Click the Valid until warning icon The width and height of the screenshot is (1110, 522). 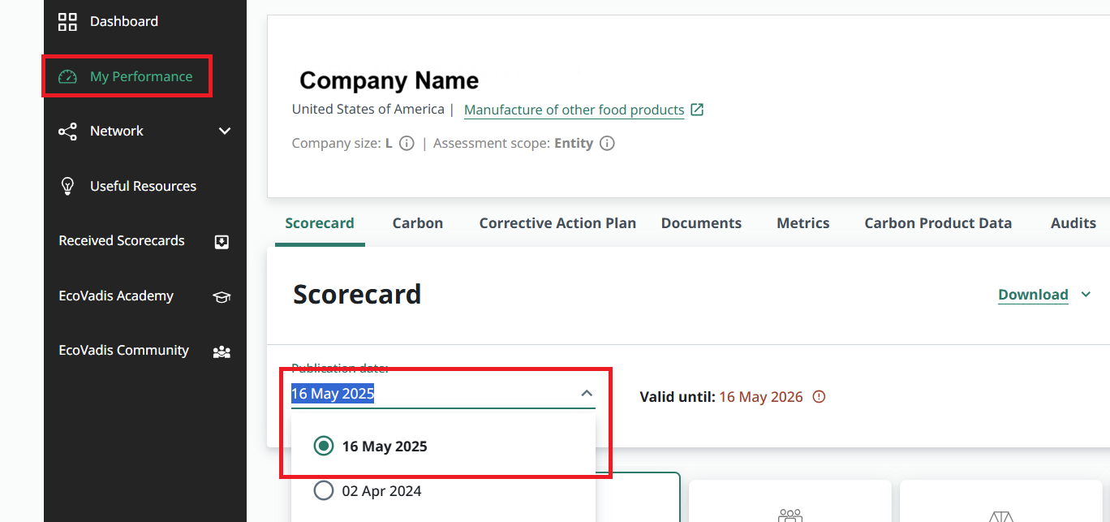click(819, 397)
